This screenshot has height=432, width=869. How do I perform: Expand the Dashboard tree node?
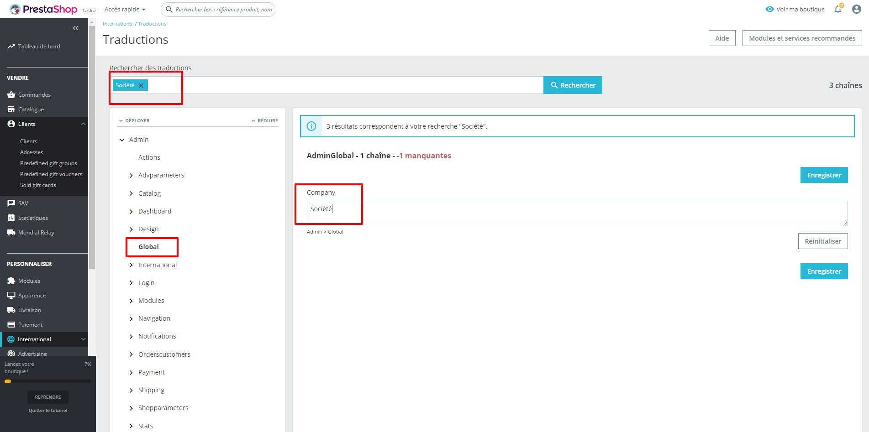click(131, 212)
